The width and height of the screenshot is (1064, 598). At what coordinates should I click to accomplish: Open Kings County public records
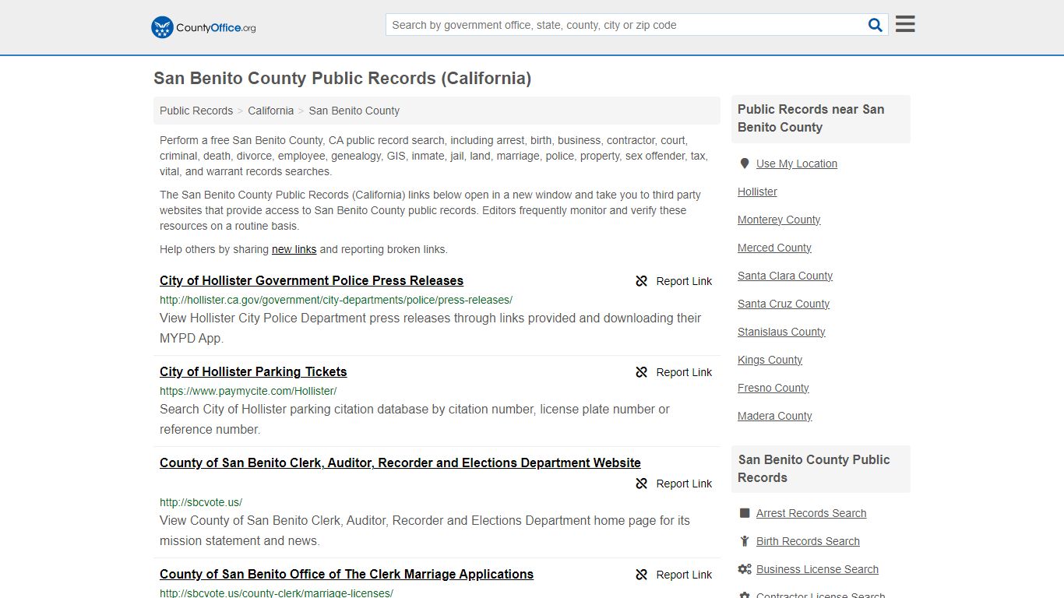(770, 360)
